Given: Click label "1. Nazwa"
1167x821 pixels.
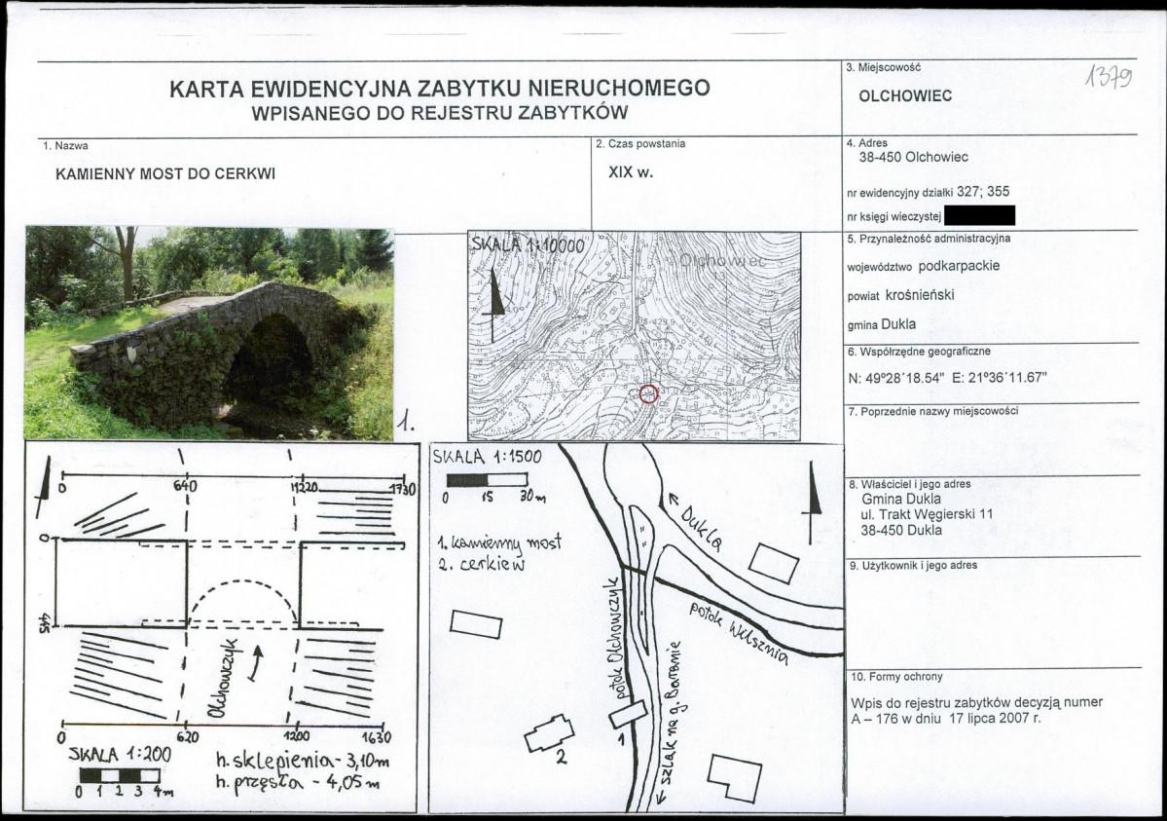Looking at the screenshot, I should [x=65, y=146].
